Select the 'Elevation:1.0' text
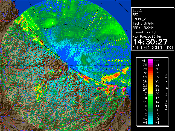The width and height of the screenshot is (175, 131). tap(145, 32)
